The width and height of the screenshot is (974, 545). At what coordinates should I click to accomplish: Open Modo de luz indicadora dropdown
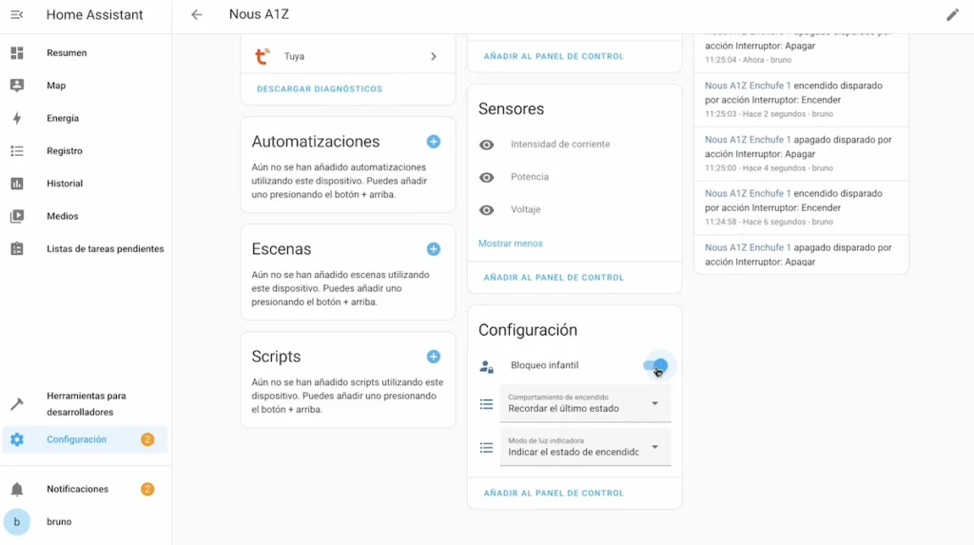585,447
